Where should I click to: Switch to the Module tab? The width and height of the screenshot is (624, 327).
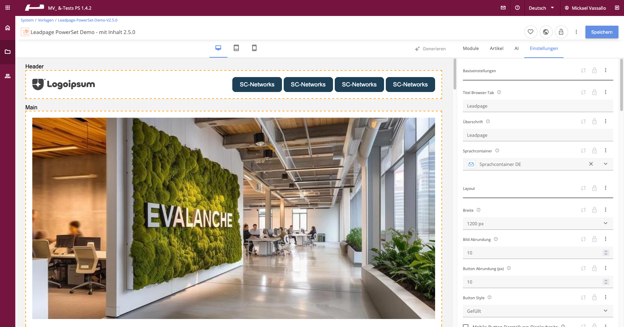pyautogui.click(x=471, y=49)
